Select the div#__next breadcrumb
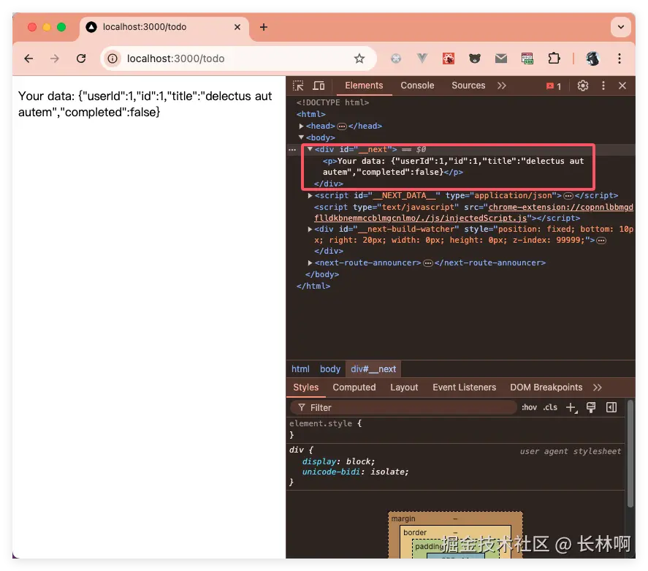Screen dimensions: 648x571 tap(373, 368)
